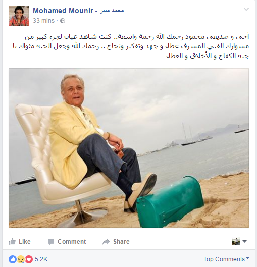
Task: Click the blue Like reaction icon
Action: pos(13,259)
